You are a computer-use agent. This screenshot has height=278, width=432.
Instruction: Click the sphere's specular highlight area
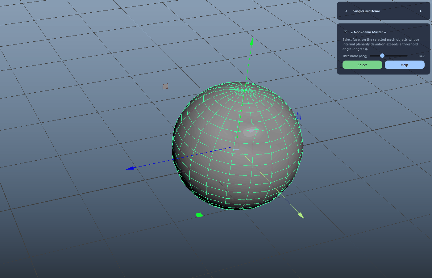(x=251, y=132)
